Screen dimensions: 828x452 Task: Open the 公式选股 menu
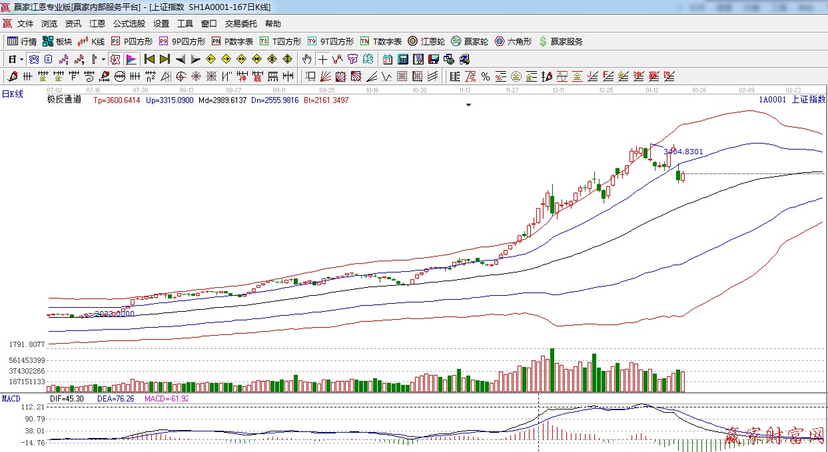[129, 23]
